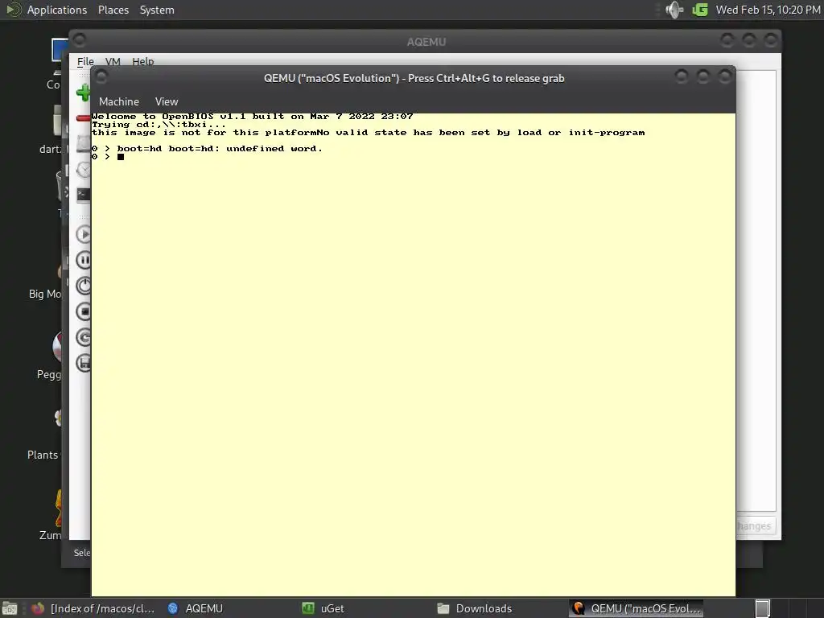Click the terminal console icon in AQEMU toolbar

pos(84,195)
